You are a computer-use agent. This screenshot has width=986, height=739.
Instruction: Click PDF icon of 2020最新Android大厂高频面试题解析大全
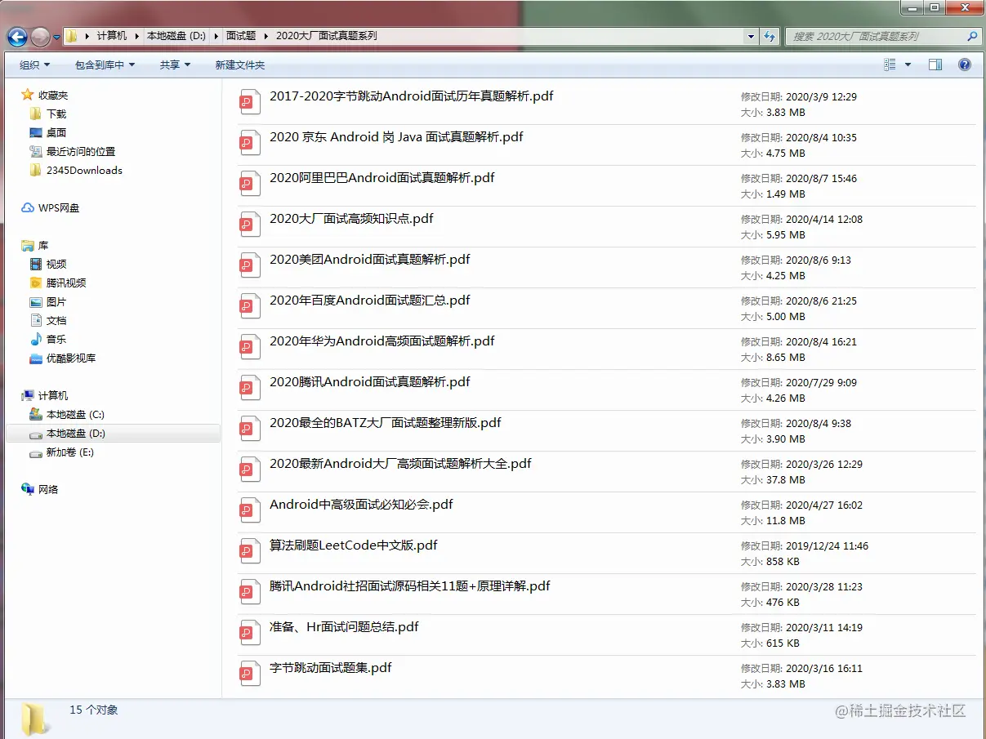[249, 470]
